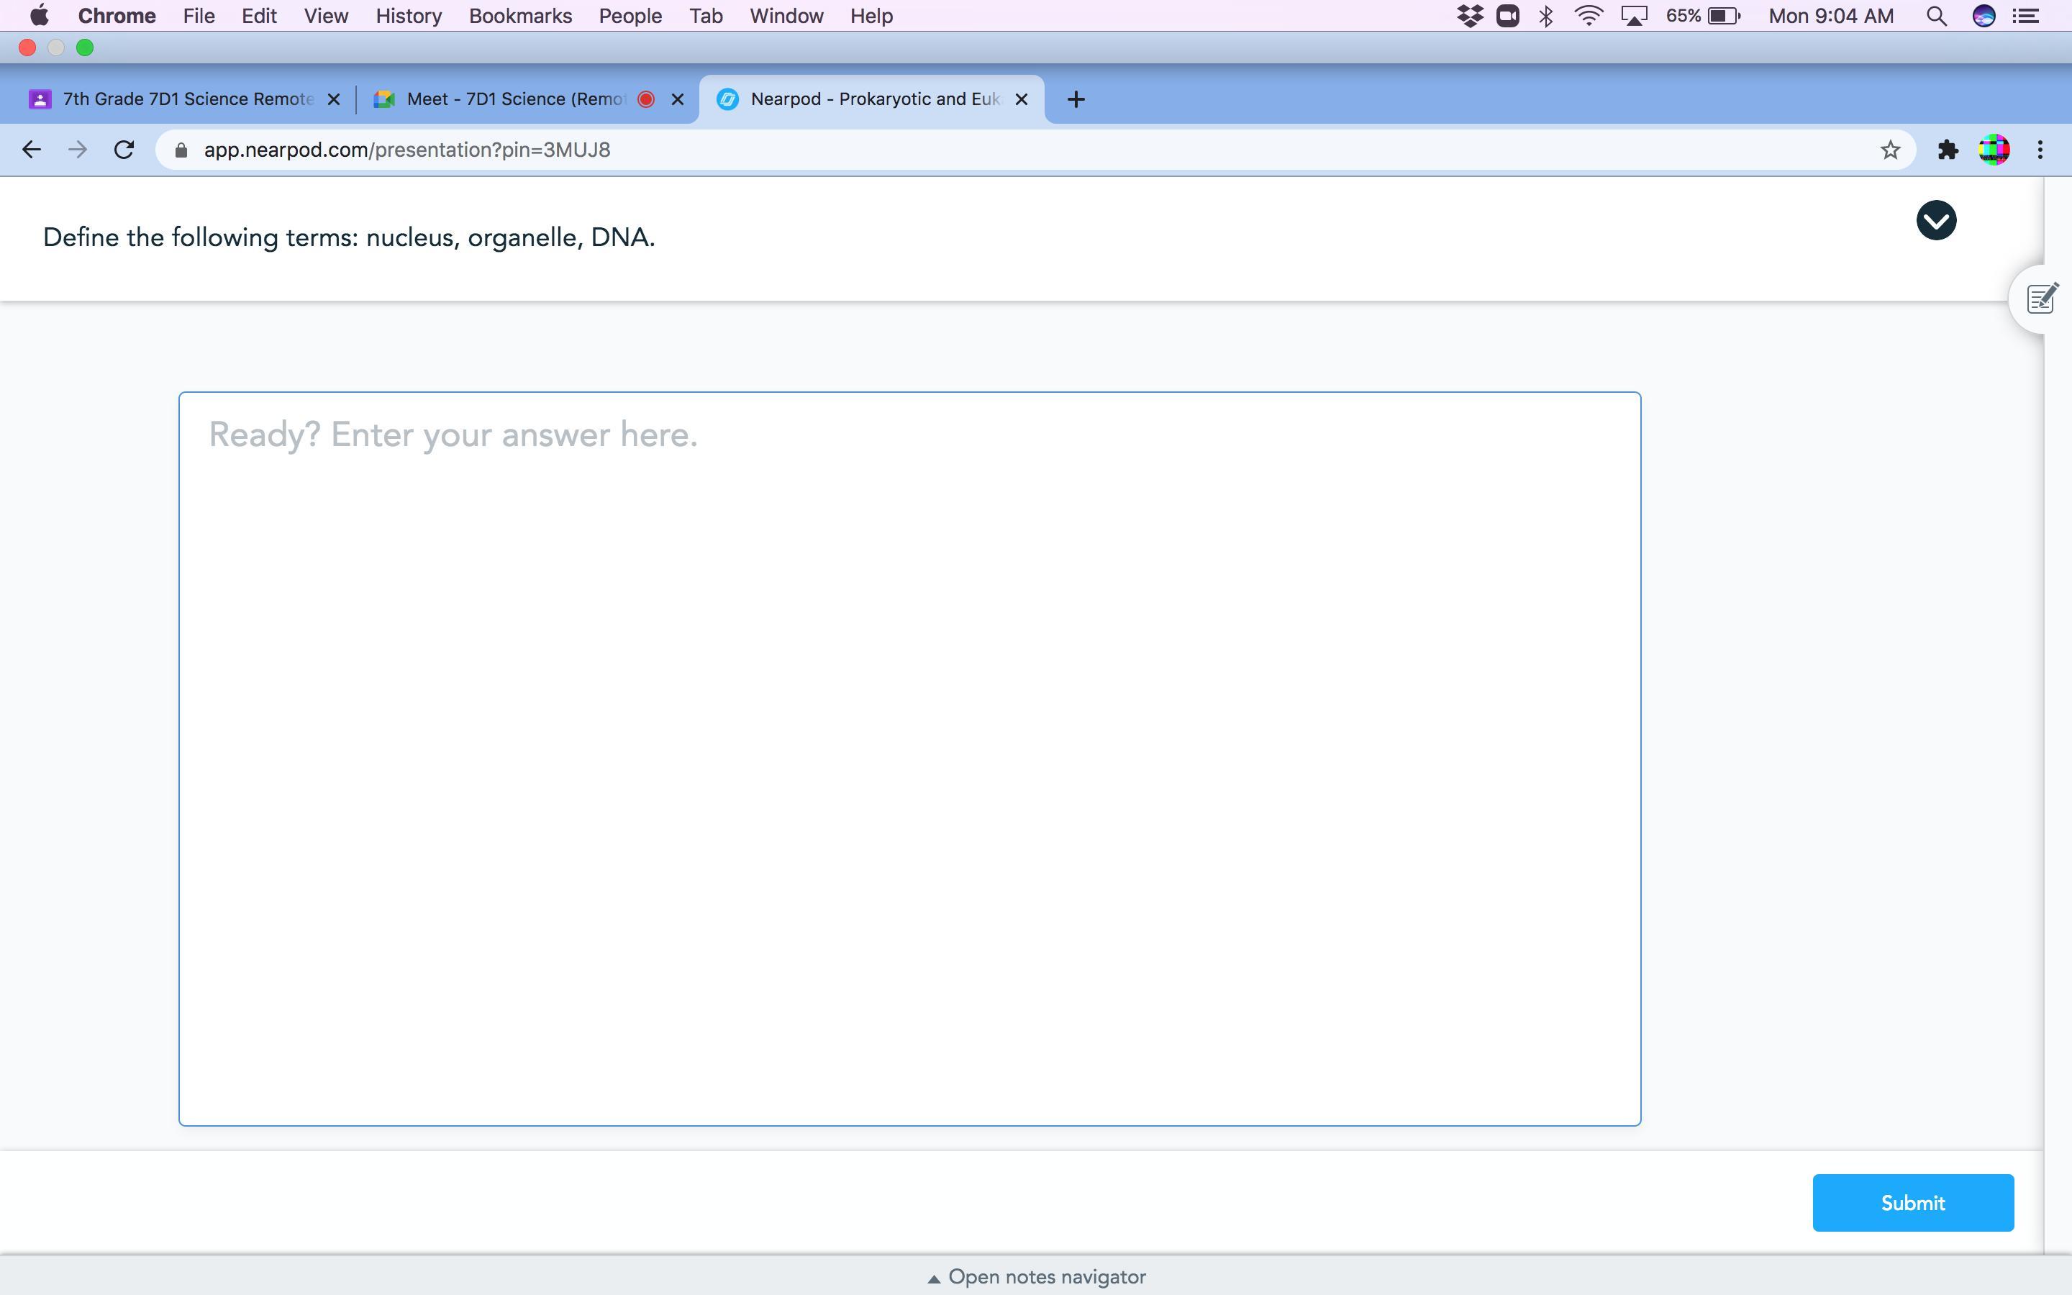Bookmark page with star icon

click(1890, 150)
